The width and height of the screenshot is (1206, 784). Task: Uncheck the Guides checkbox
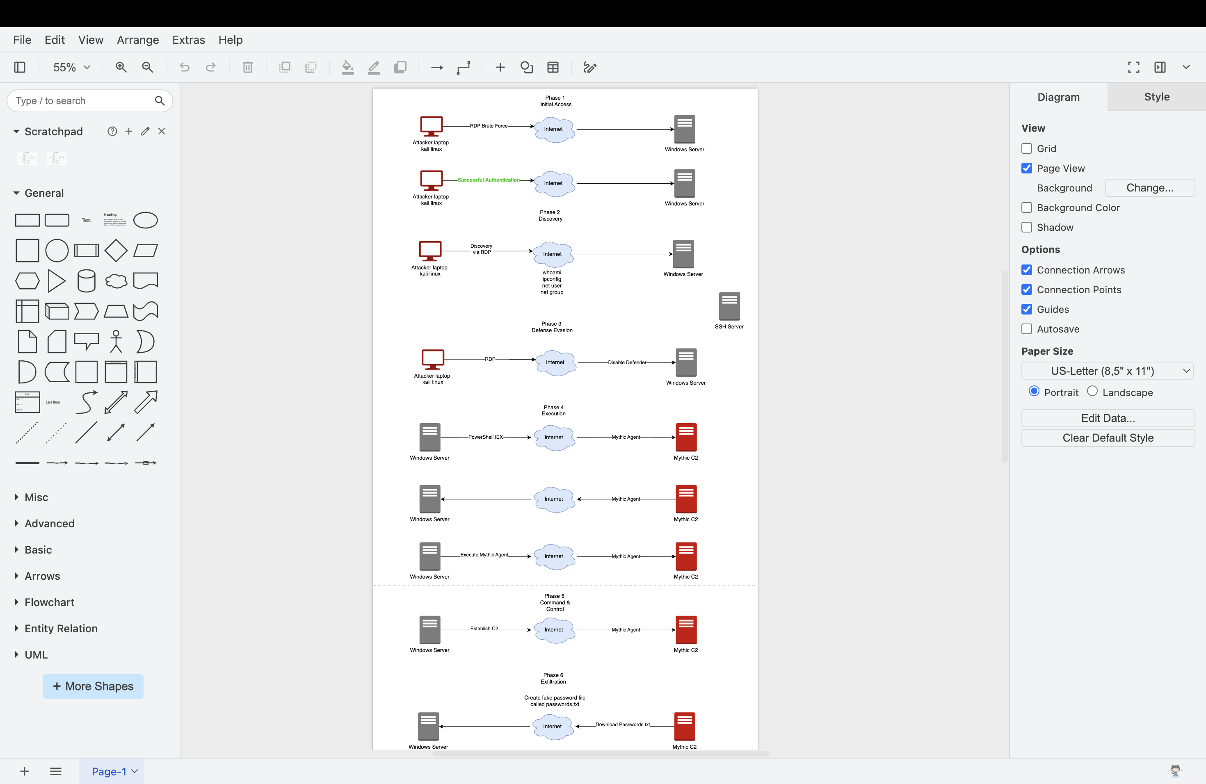tap(1027, 310)
